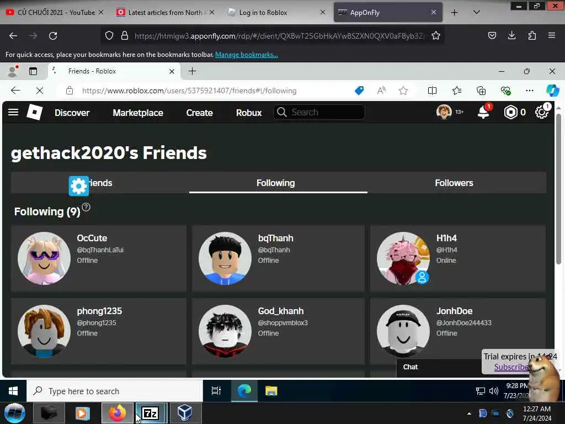Open the Copilot icon in Edge

pyautogui.click(x=553, y=91)
